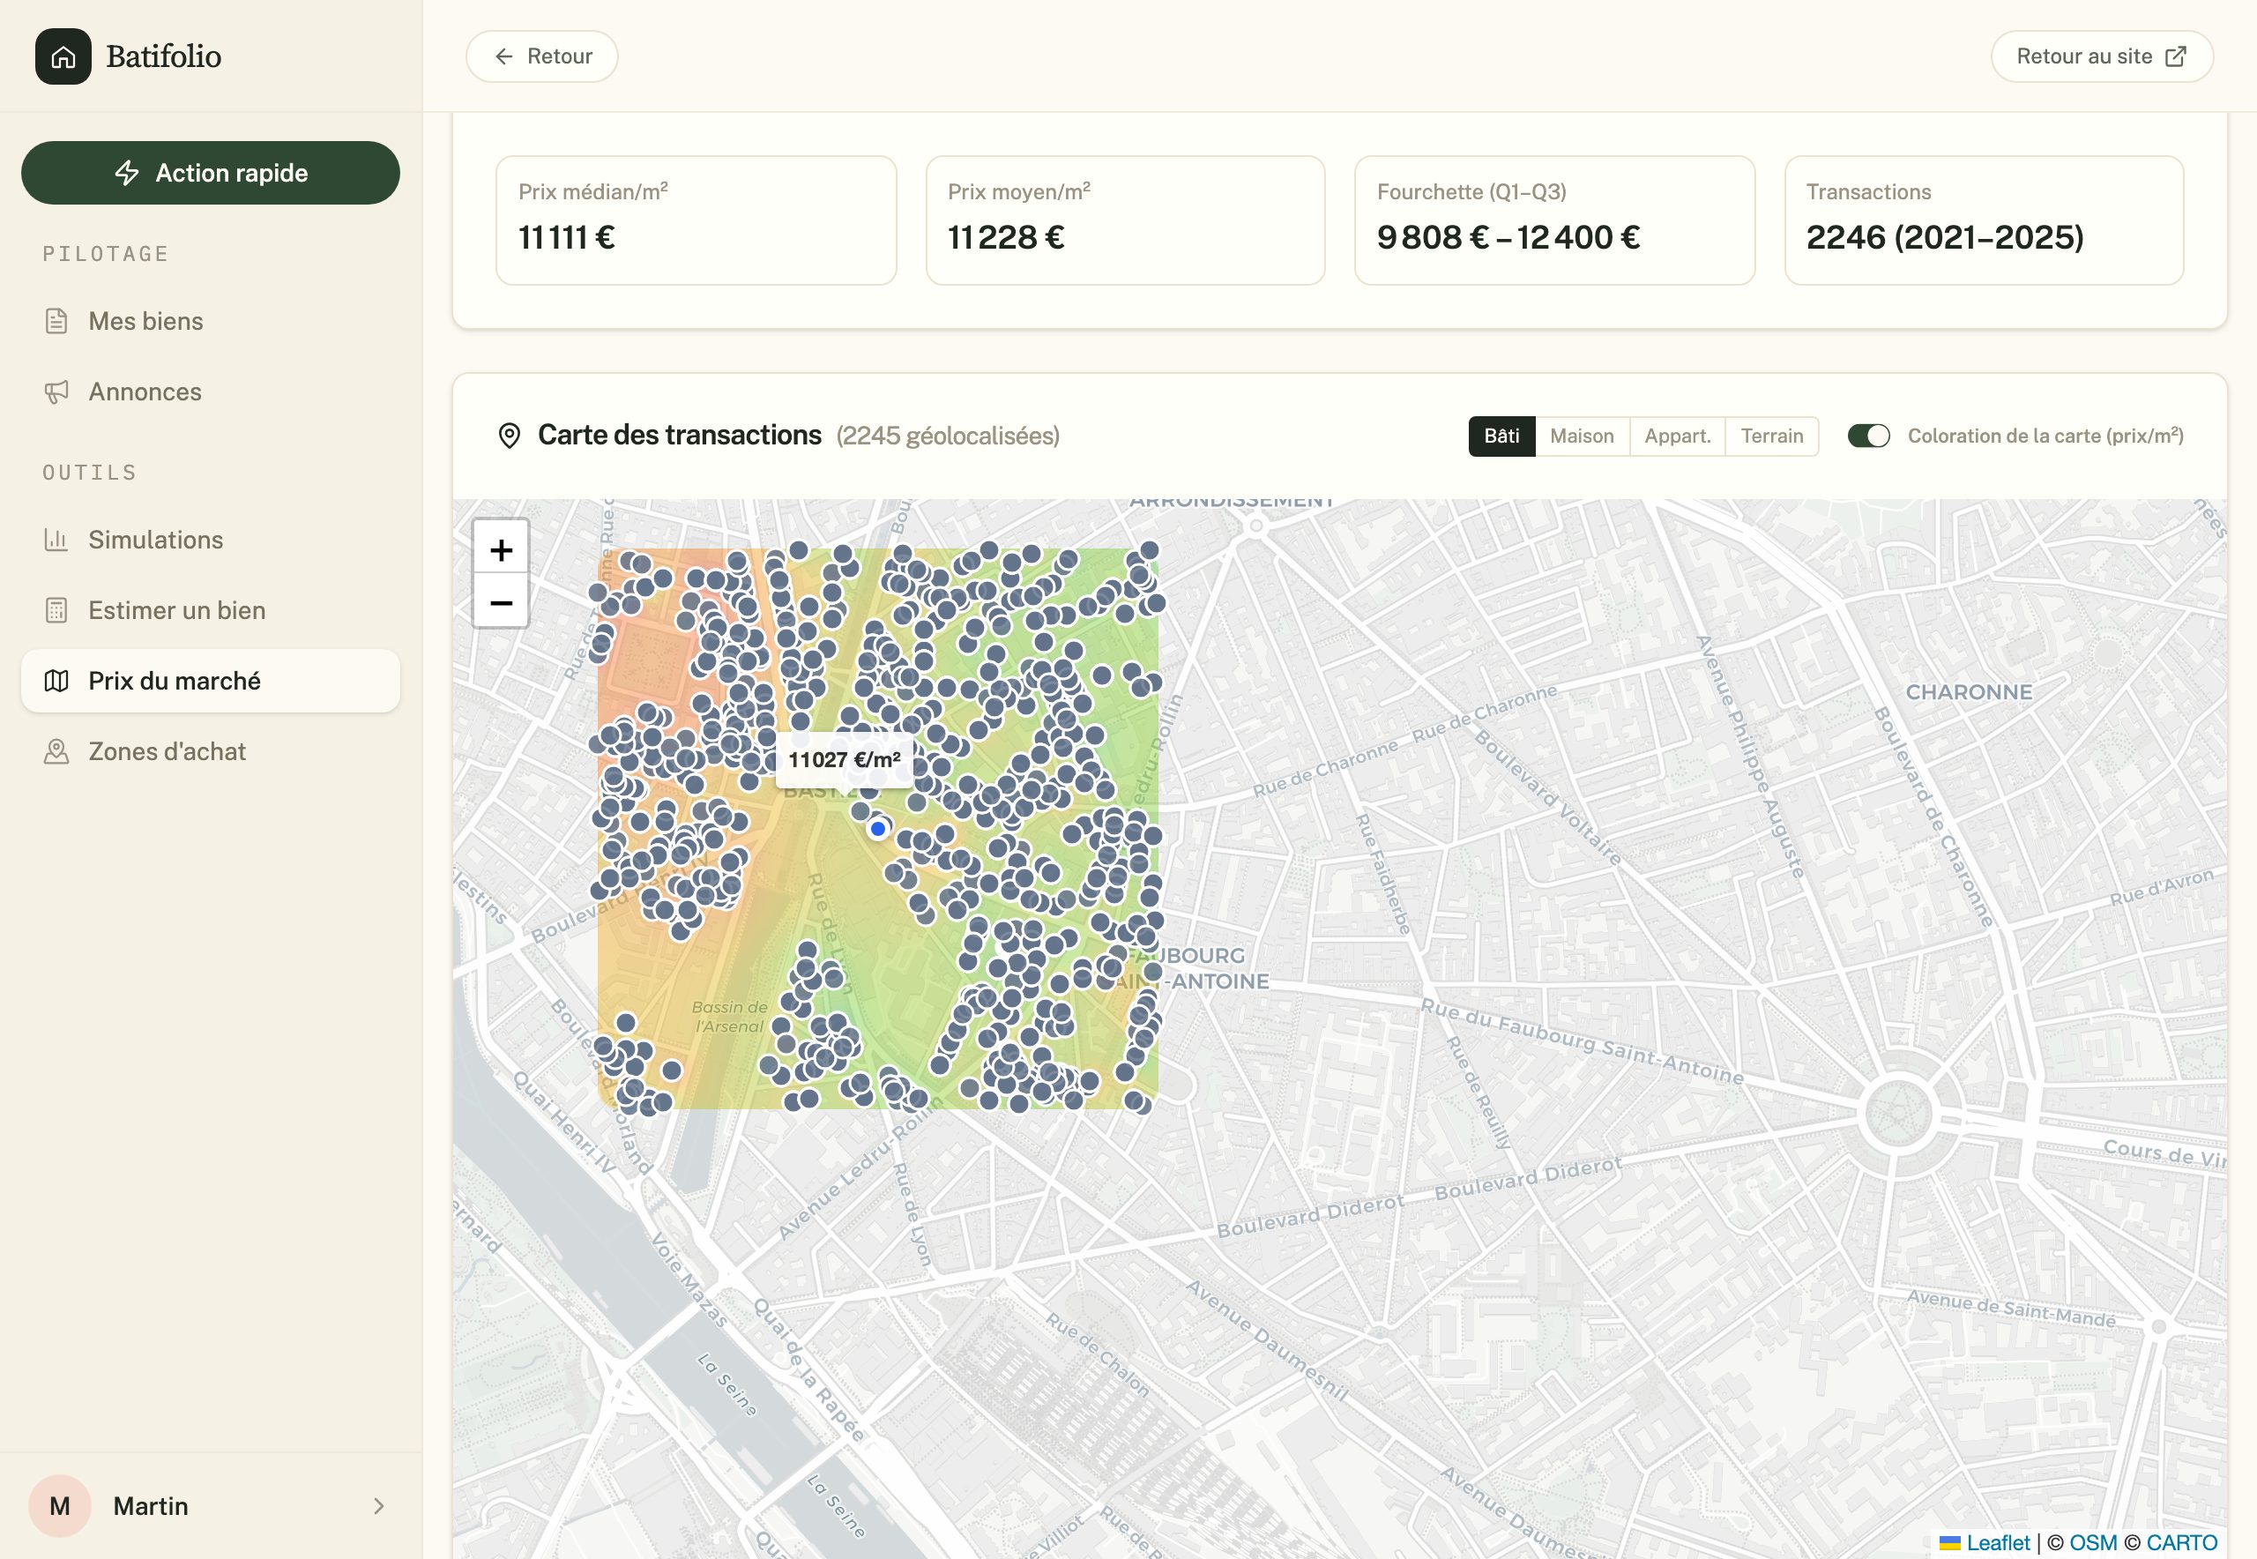Click the external link icon in Retour au site
Image resolution: width=2257 pixels, height=1559 pixels.
2176,56
